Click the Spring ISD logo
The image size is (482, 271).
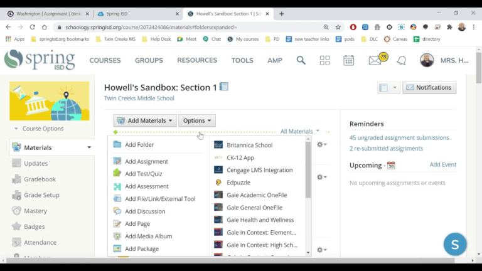pyautogui.click(x=40, y=60)
